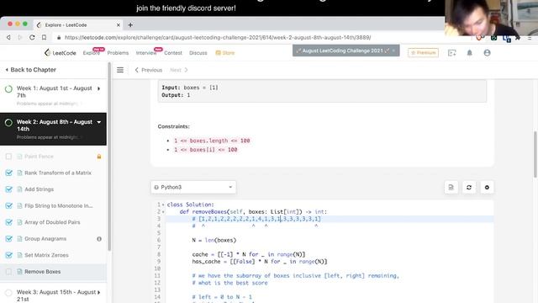Go to Next problem
Screen dimensions: 538x303
tap(179, 70)
